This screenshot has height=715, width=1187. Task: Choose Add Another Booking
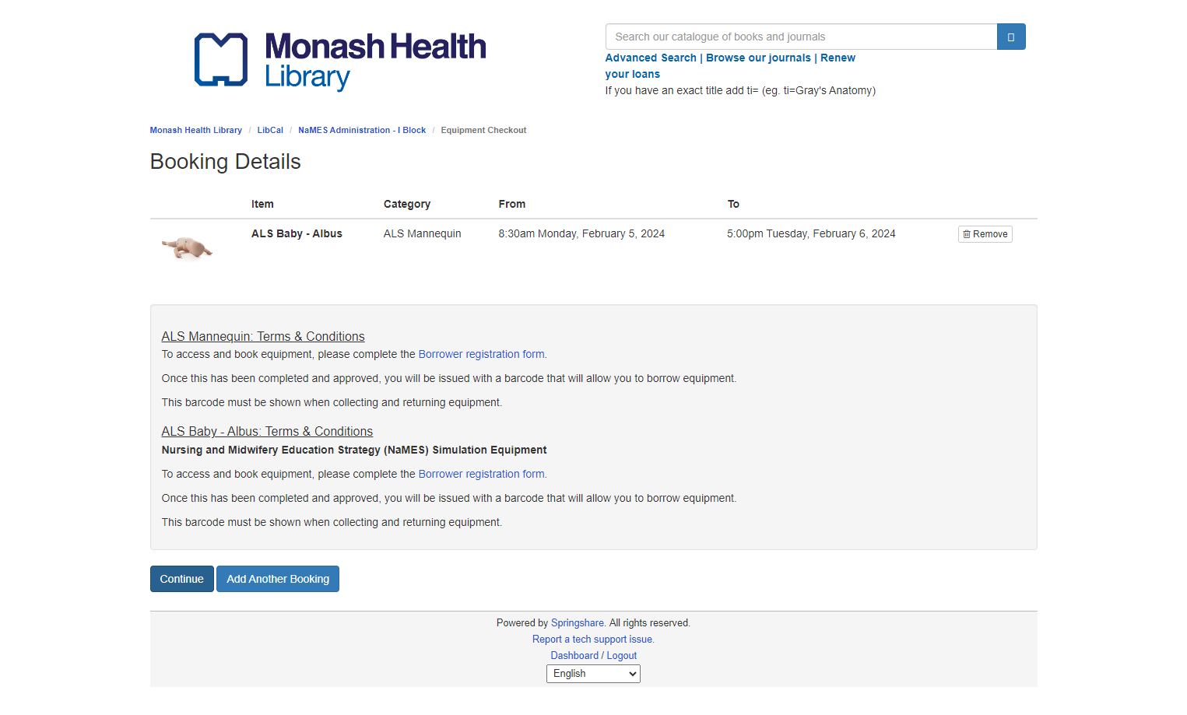278,579
